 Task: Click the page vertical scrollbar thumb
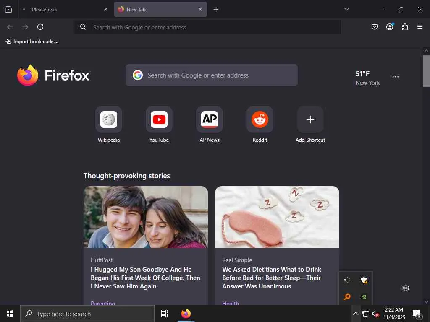click(x=426, y=70)
